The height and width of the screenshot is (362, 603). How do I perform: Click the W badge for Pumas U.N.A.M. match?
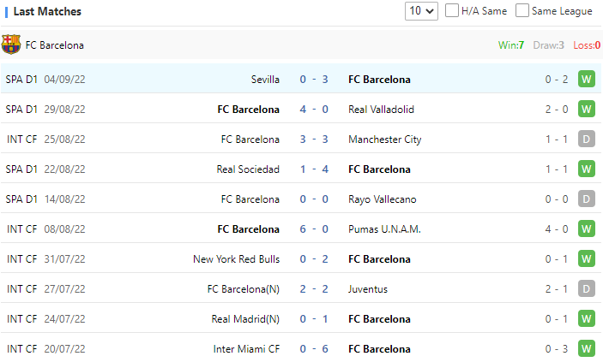coord(587,229)
